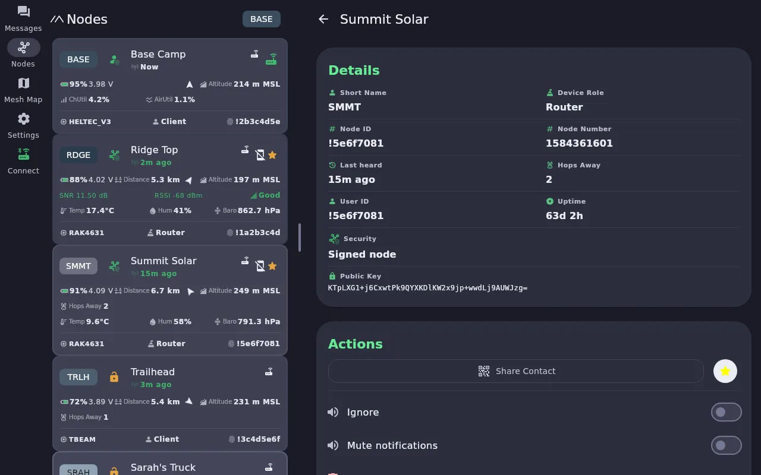Click the crossed-out phone icon on Summit Solar
The image size is (761, 475).
pyautogui.click(x=260, y=266)
